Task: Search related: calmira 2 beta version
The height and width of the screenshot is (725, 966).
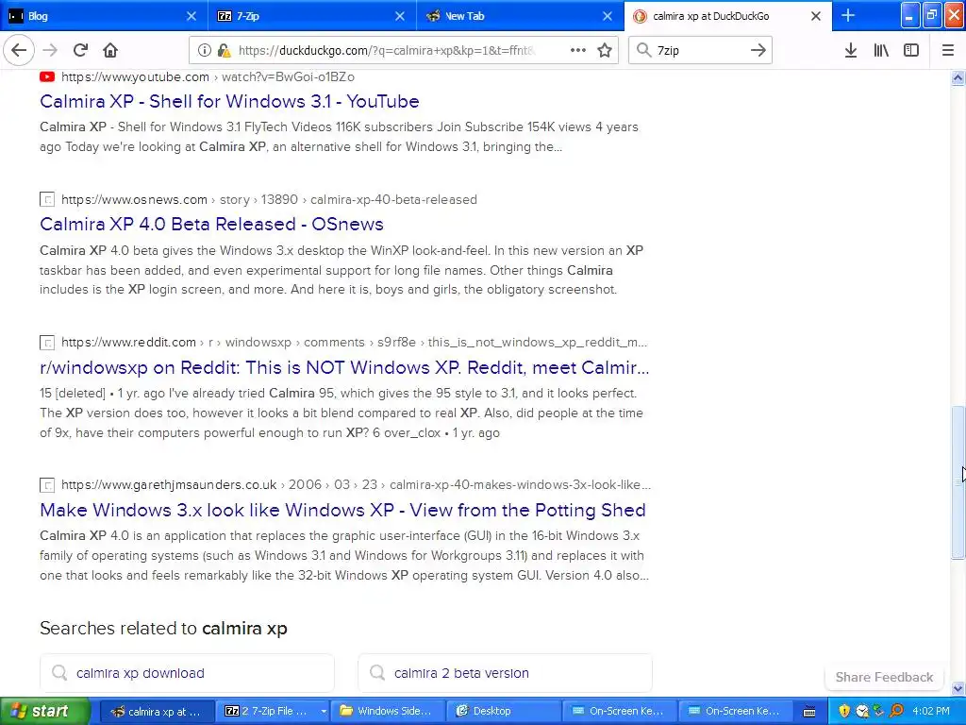Action: (x=505, y=673)
